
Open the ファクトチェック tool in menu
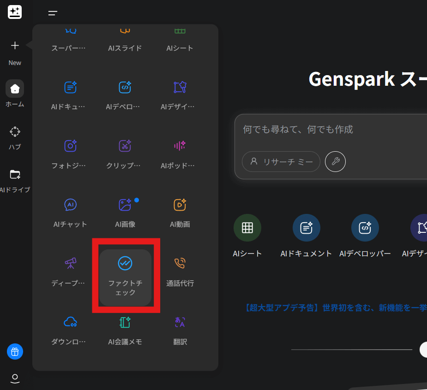(x=125, y=277)
